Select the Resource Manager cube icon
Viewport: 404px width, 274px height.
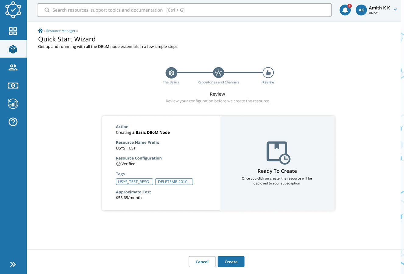coord(13,49)
